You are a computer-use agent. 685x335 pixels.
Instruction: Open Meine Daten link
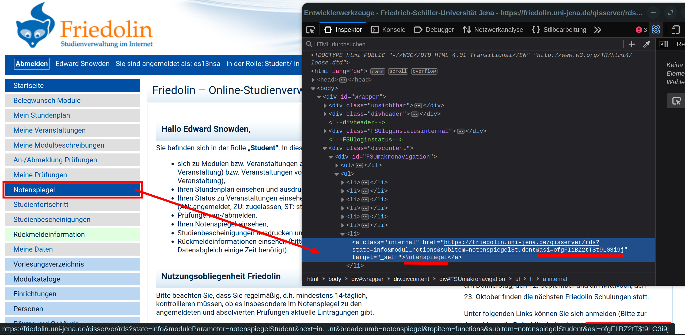(x=73, y=249)
